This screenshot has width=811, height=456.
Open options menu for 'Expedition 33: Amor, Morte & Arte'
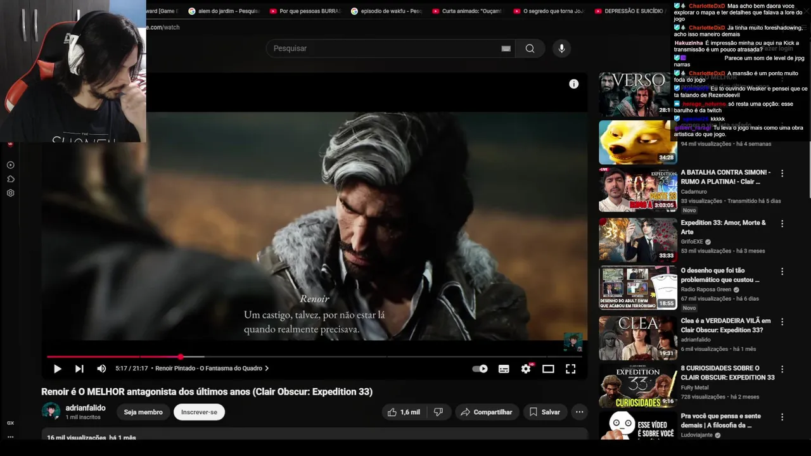pyautogui.click(x=782, y=224)
